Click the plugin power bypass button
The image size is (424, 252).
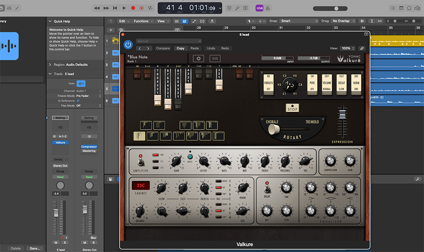(128, 45)
